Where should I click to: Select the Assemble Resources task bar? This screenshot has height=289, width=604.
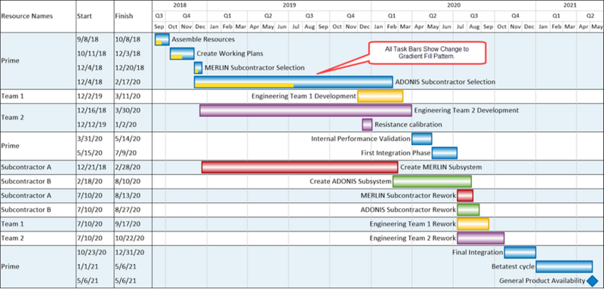click(x=162, y=39)
